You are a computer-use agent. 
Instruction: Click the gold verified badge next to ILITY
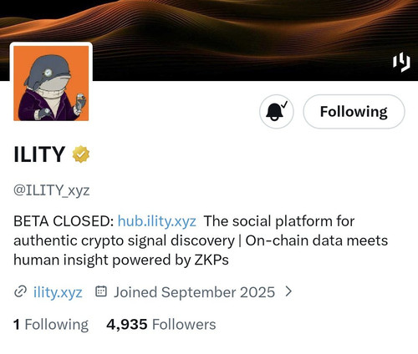(81, 154)
